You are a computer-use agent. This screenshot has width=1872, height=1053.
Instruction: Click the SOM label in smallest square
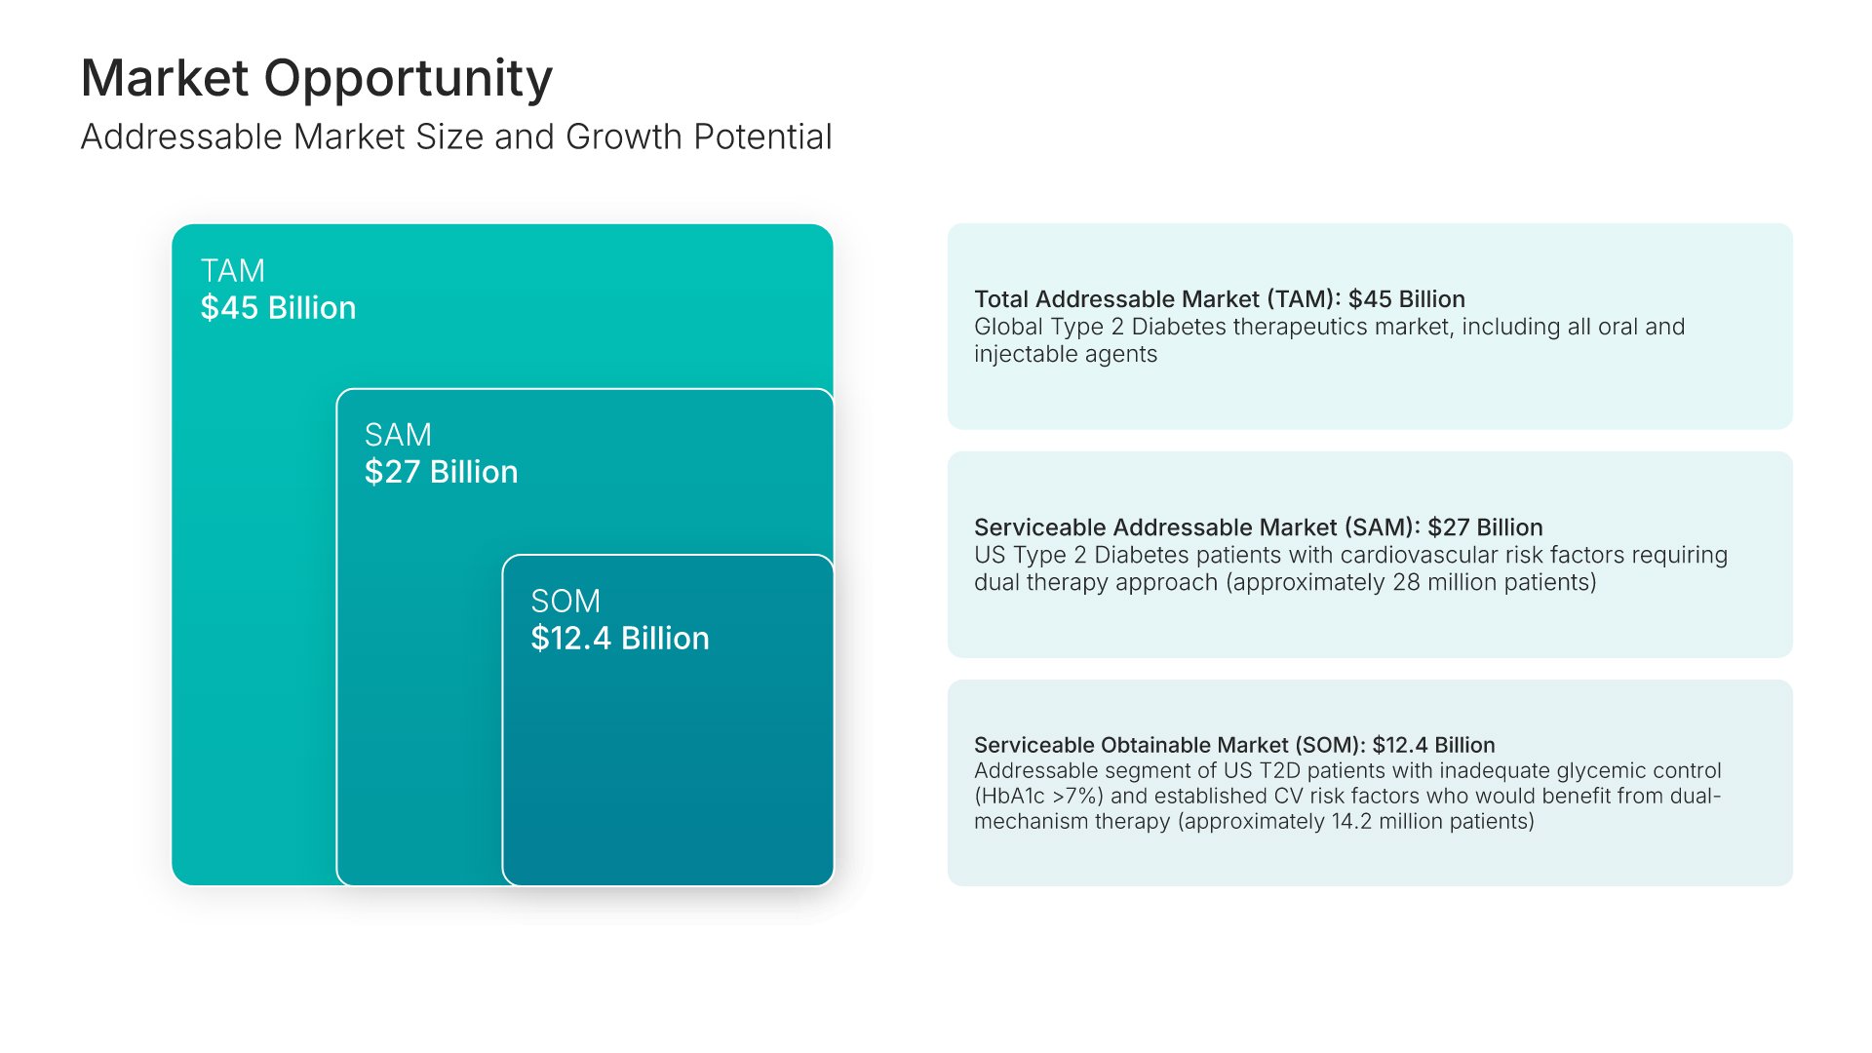click(x=565, y=601)
